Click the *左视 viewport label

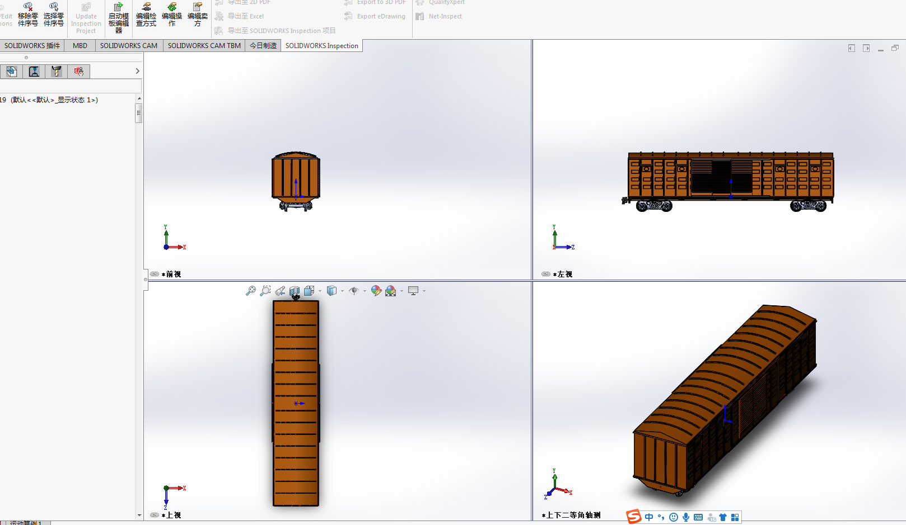click(x=563, y=274)
